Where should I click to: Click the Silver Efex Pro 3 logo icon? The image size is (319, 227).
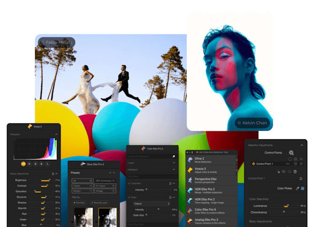point(83,164)
